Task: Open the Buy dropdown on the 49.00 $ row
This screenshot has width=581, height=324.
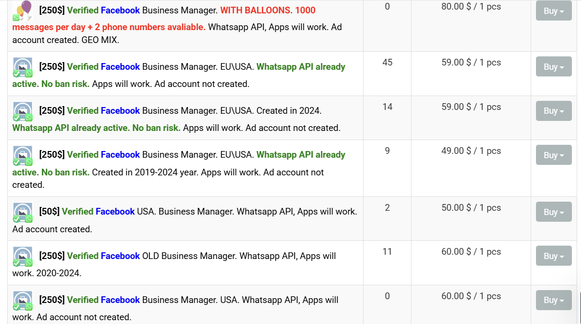Action: (x=554, y=155)
